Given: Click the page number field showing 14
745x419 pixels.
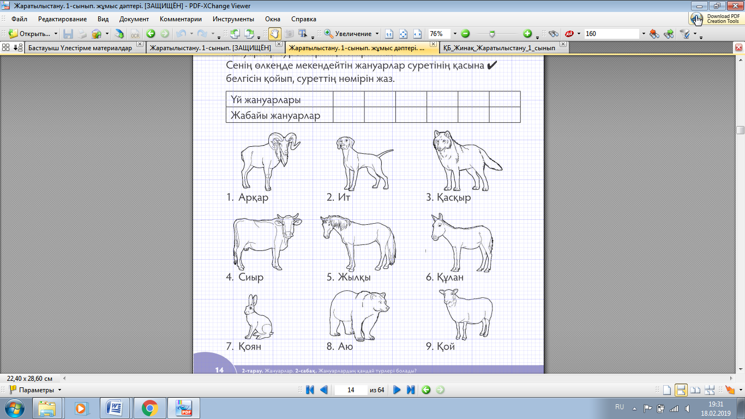Looking at the screenshot, I should (x=351, y=390).
